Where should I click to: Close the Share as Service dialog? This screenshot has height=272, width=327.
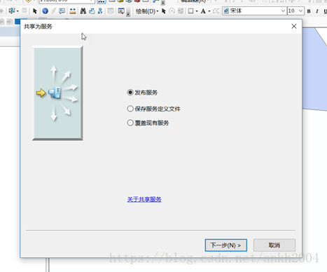pyautogui.click(x=294, y=26)
